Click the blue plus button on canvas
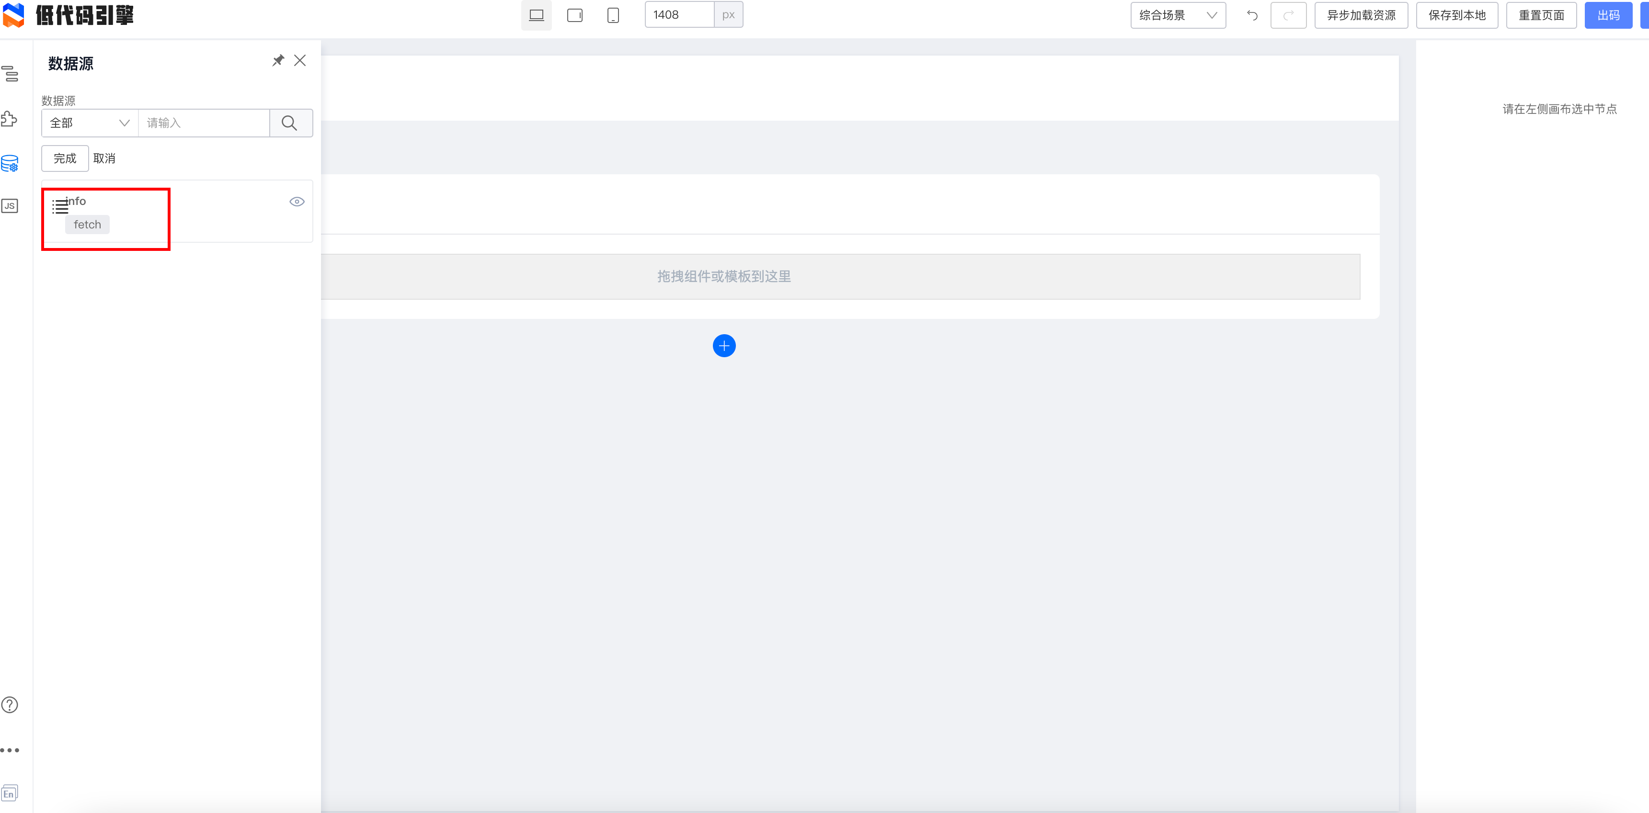Screen dimensions: 1649x813 point(724,345)
